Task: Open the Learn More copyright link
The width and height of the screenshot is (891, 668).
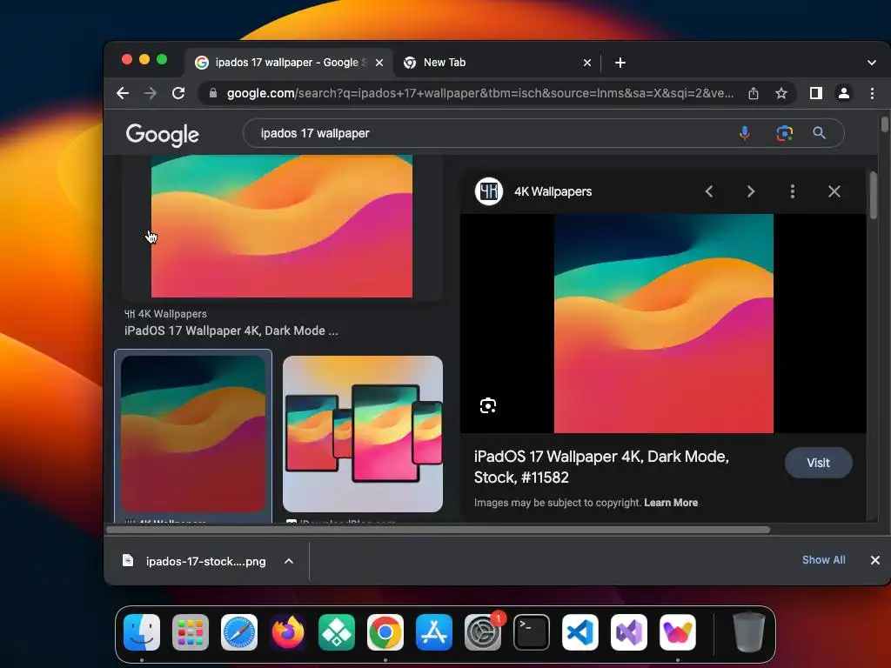Action: point(671,503)
